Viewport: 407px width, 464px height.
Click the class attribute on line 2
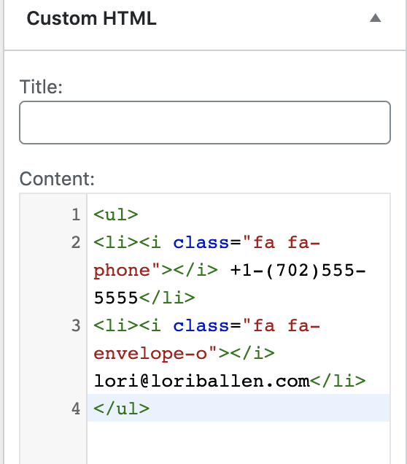(201, 243)
